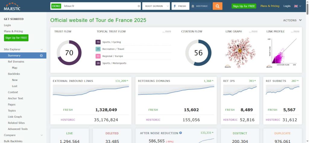The image size is (309, 143).
Task: Click the Majestic logo
Action: click(x=12, y=6)
